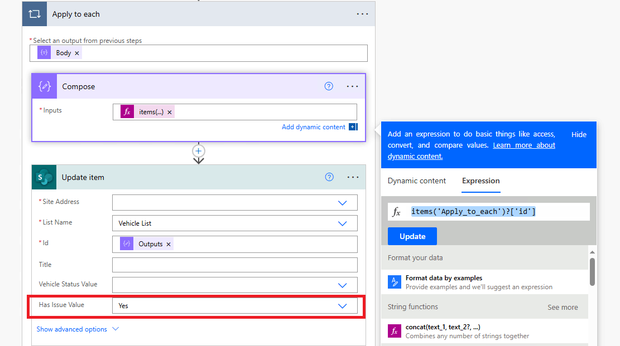Click the Update expression button
This screenshot has width=620, height=346.
click(412, 236)
